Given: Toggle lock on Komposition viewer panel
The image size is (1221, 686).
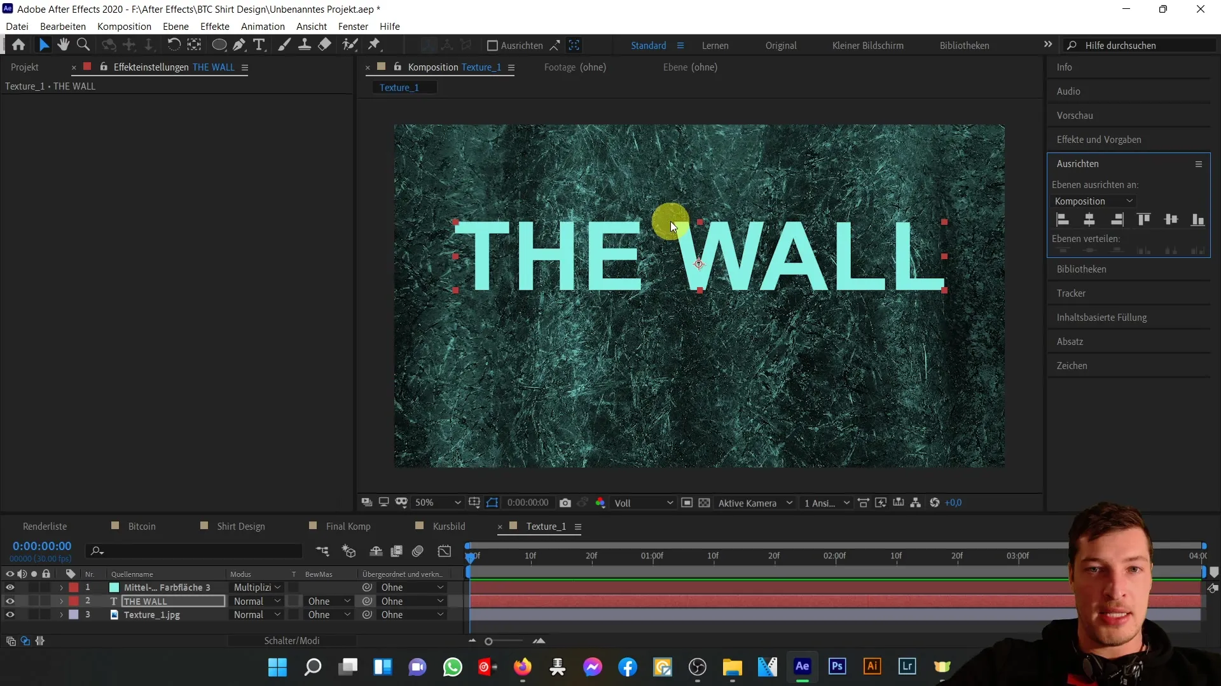Looking at the screenshot, I should click(x=397, y=67).
